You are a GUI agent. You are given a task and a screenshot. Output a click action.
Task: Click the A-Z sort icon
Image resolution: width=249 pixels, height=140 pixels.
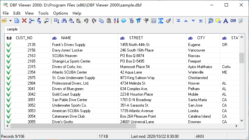pos(116,21)
